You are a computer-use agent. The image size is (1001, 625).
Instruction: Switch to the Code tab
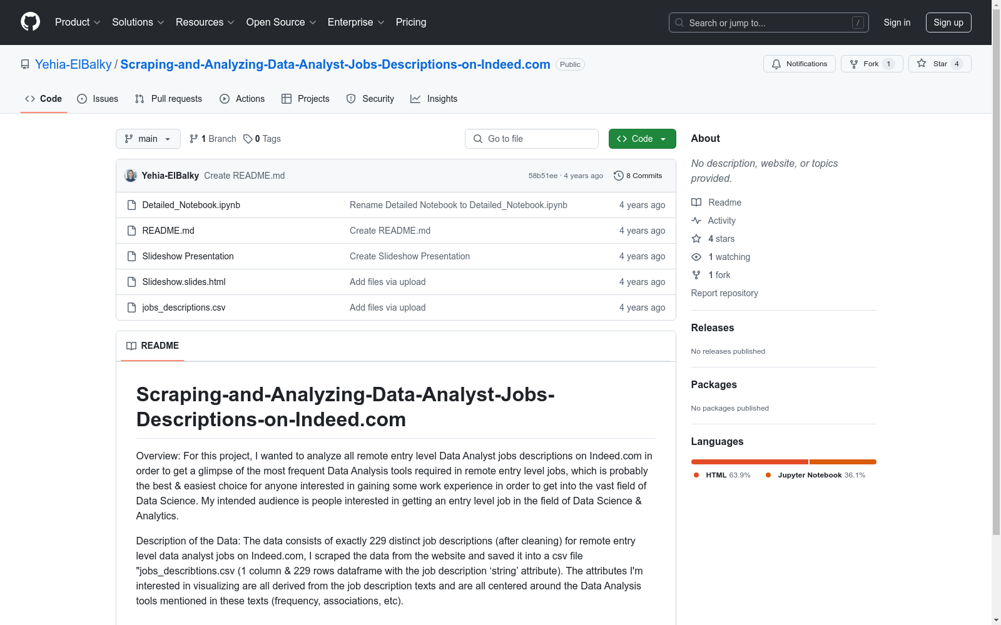tap(43, 99)
